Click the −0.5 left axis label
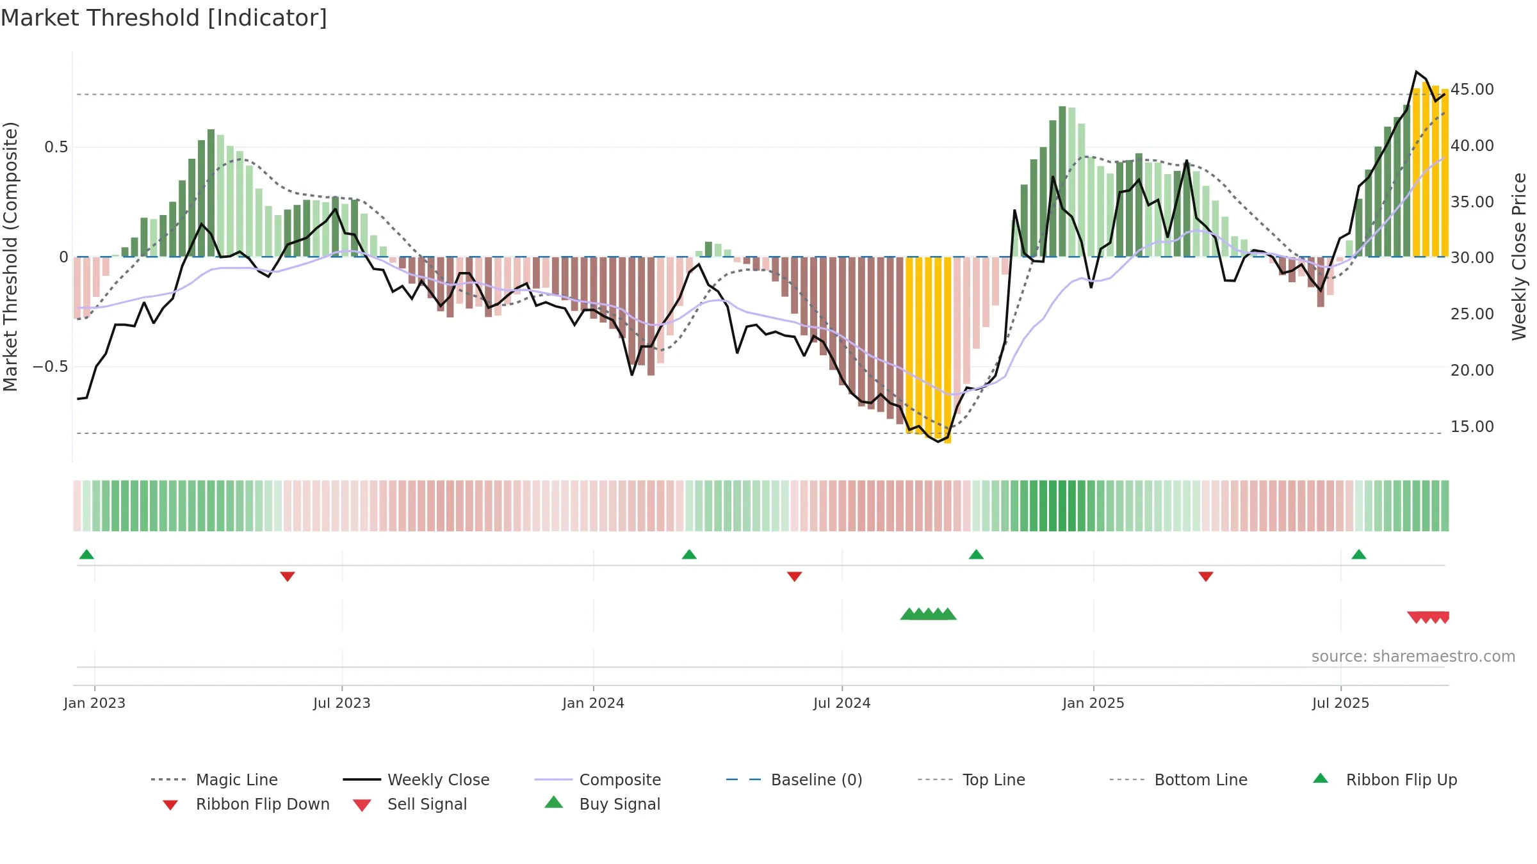Screen dimensions: 1537x864 (50, 367)
